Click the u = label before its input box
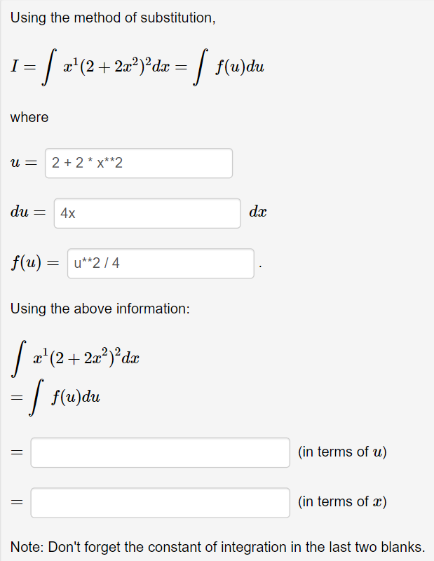434x561 pixels. tap(22, 163)
